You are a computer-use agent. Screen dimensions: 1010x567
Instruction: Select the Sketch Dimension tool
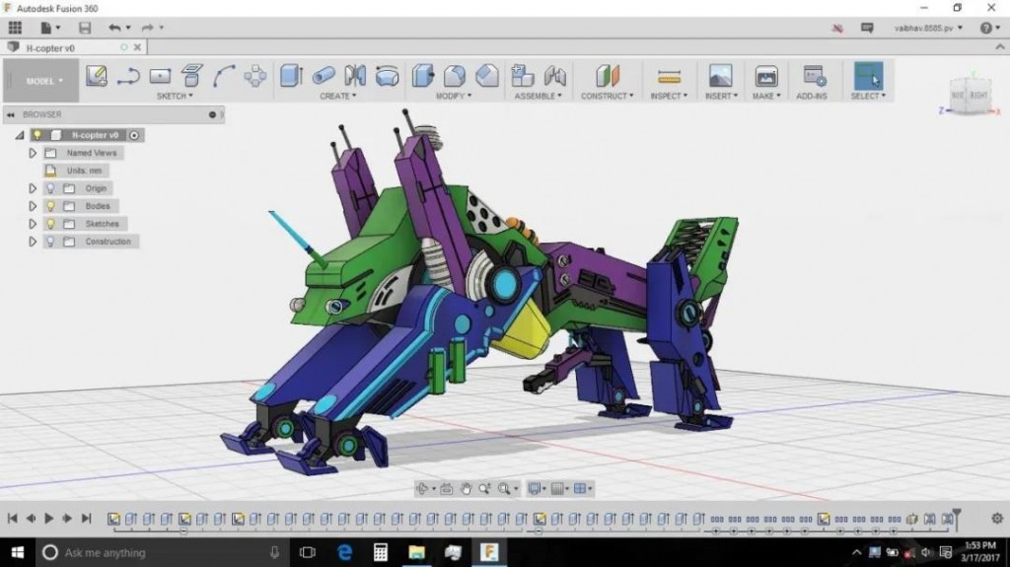point(191,75)
